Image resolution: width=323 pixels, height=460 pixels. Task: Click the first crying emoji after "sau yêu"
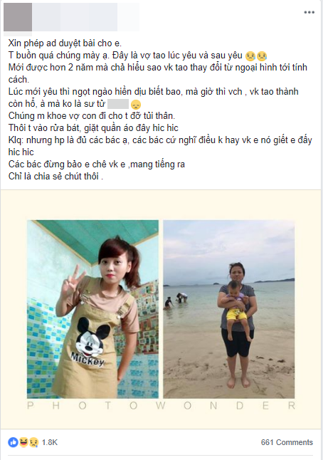pyautogui.click(x=251, y=56)
